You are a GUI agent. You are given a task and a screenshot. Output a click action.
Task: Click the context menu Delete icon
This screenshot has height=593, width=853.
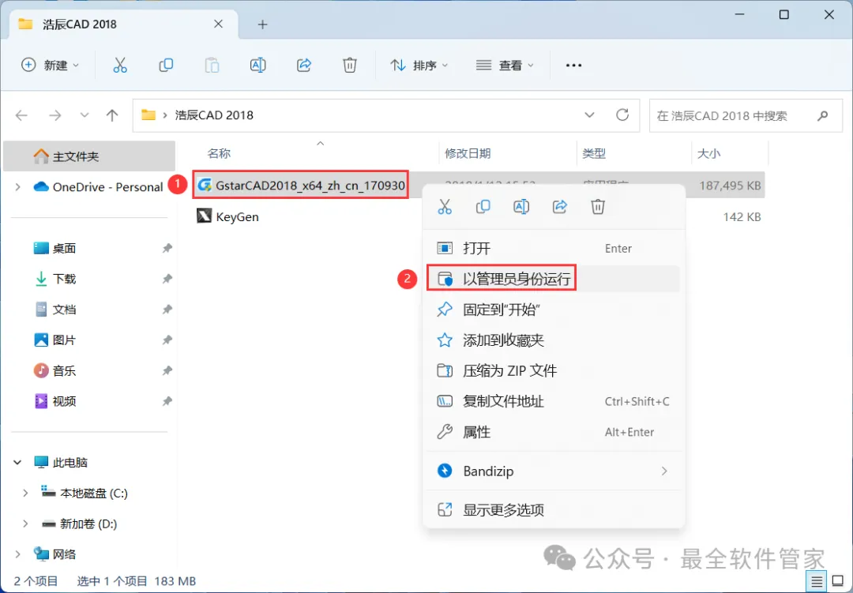point(598,207)
